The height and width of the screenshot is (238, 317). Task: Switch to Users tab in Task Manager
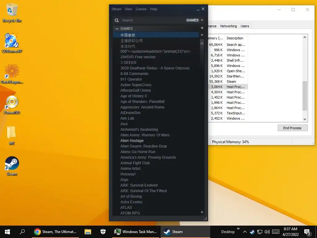[x=245, y=26]
